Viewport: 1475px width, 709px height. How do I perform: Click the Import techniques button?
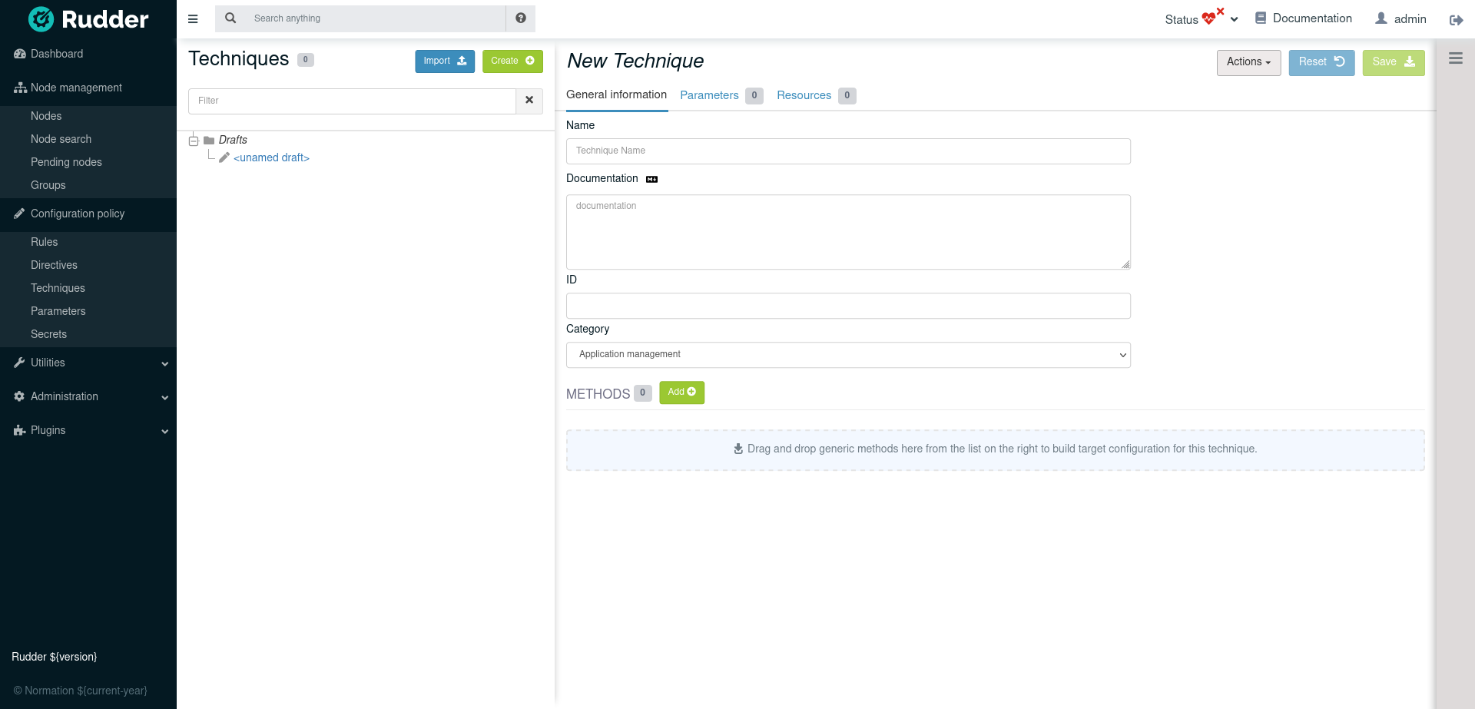pyautogui.click(x=444, y=61)
